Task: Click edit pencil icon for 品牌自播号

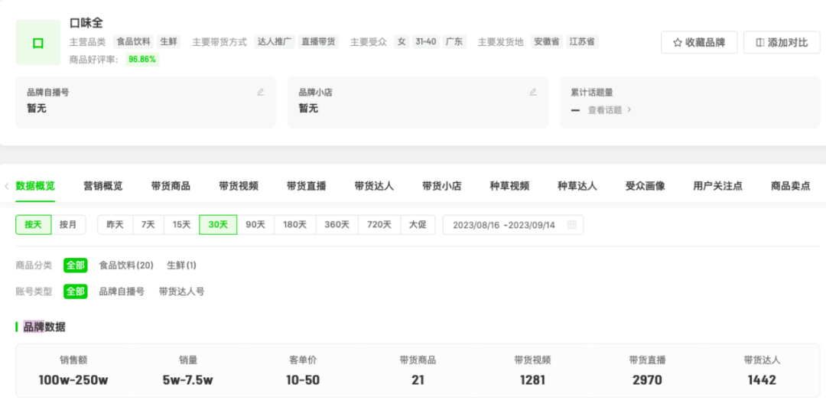Action: (261, 92)
